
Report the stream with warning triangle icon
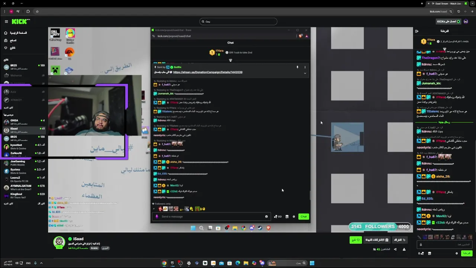[404, 249]
